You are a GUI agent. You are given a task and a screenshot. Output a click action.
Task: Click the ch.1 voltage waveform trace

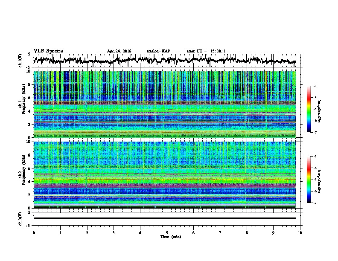[164, 61]
